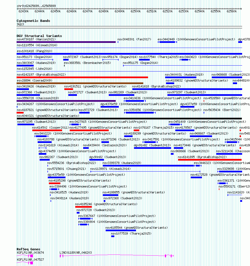Image resolution: width=250 pixels, height=266 pixels.
Task: Select nsv4185246 gnomAD variant label
Action: click(x=106, y=204)
